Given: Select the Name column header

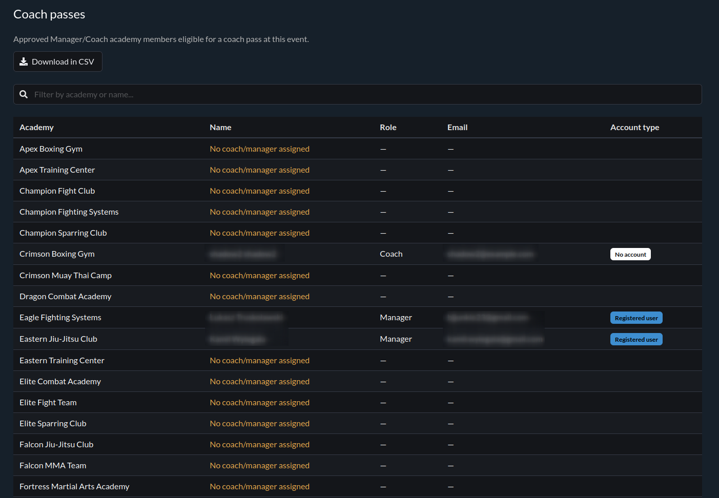Looking at the screenshot, I should click(x=220, y=128).
